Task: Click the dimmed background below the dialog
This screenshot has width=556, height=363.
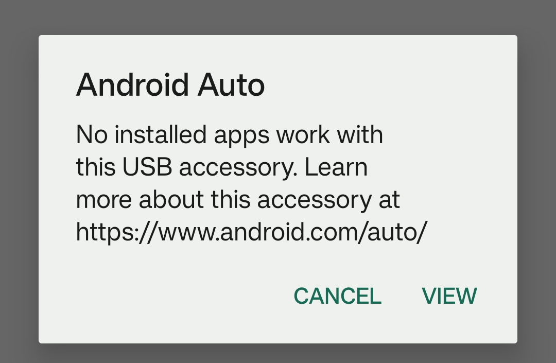Action: [278, 353]
